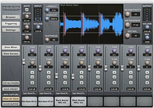Select the Black Beauty NRG mic slot
Screen dimensions: 154x108
[x=62, y=101]
